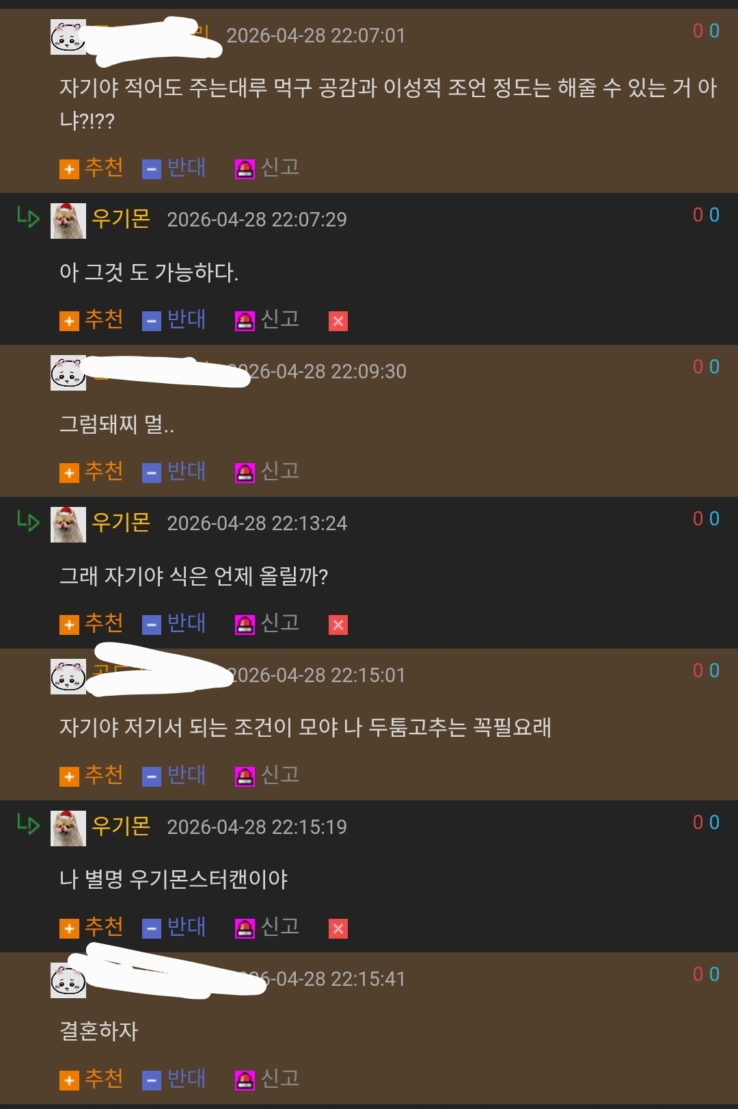Click 반대 on the '그럼돼찌 멀..' comment

tap(174, 471)
